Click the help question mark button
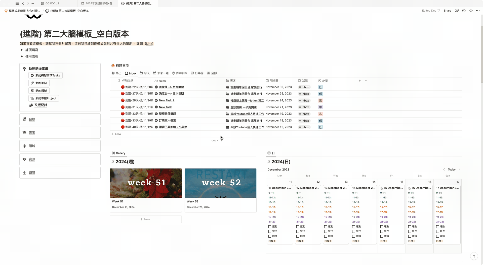This screenshot has width=483, height=265. click(474, 256)
